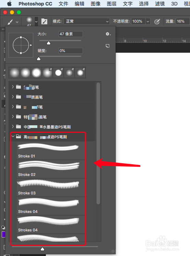Image resolution: width=190 pixels, height=256 pixels.
Task: Open the 3D menu
Action: coord(174,4)
